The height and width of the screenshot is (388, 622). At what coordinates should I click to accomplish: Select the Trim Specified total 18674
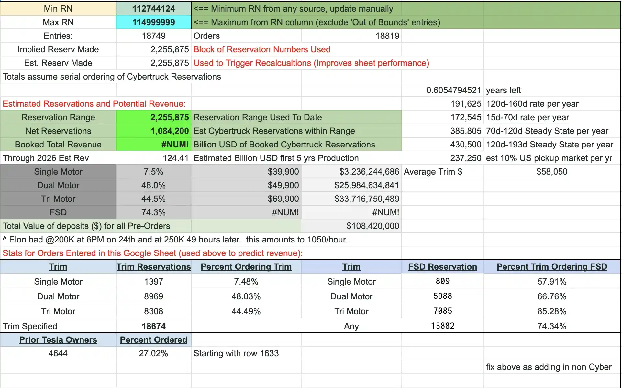153,326
